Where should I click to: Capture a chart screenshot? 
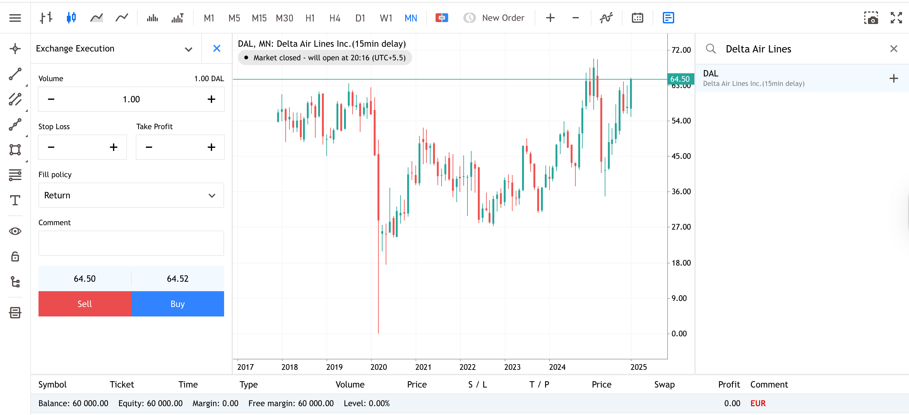[x=871, y=18]
